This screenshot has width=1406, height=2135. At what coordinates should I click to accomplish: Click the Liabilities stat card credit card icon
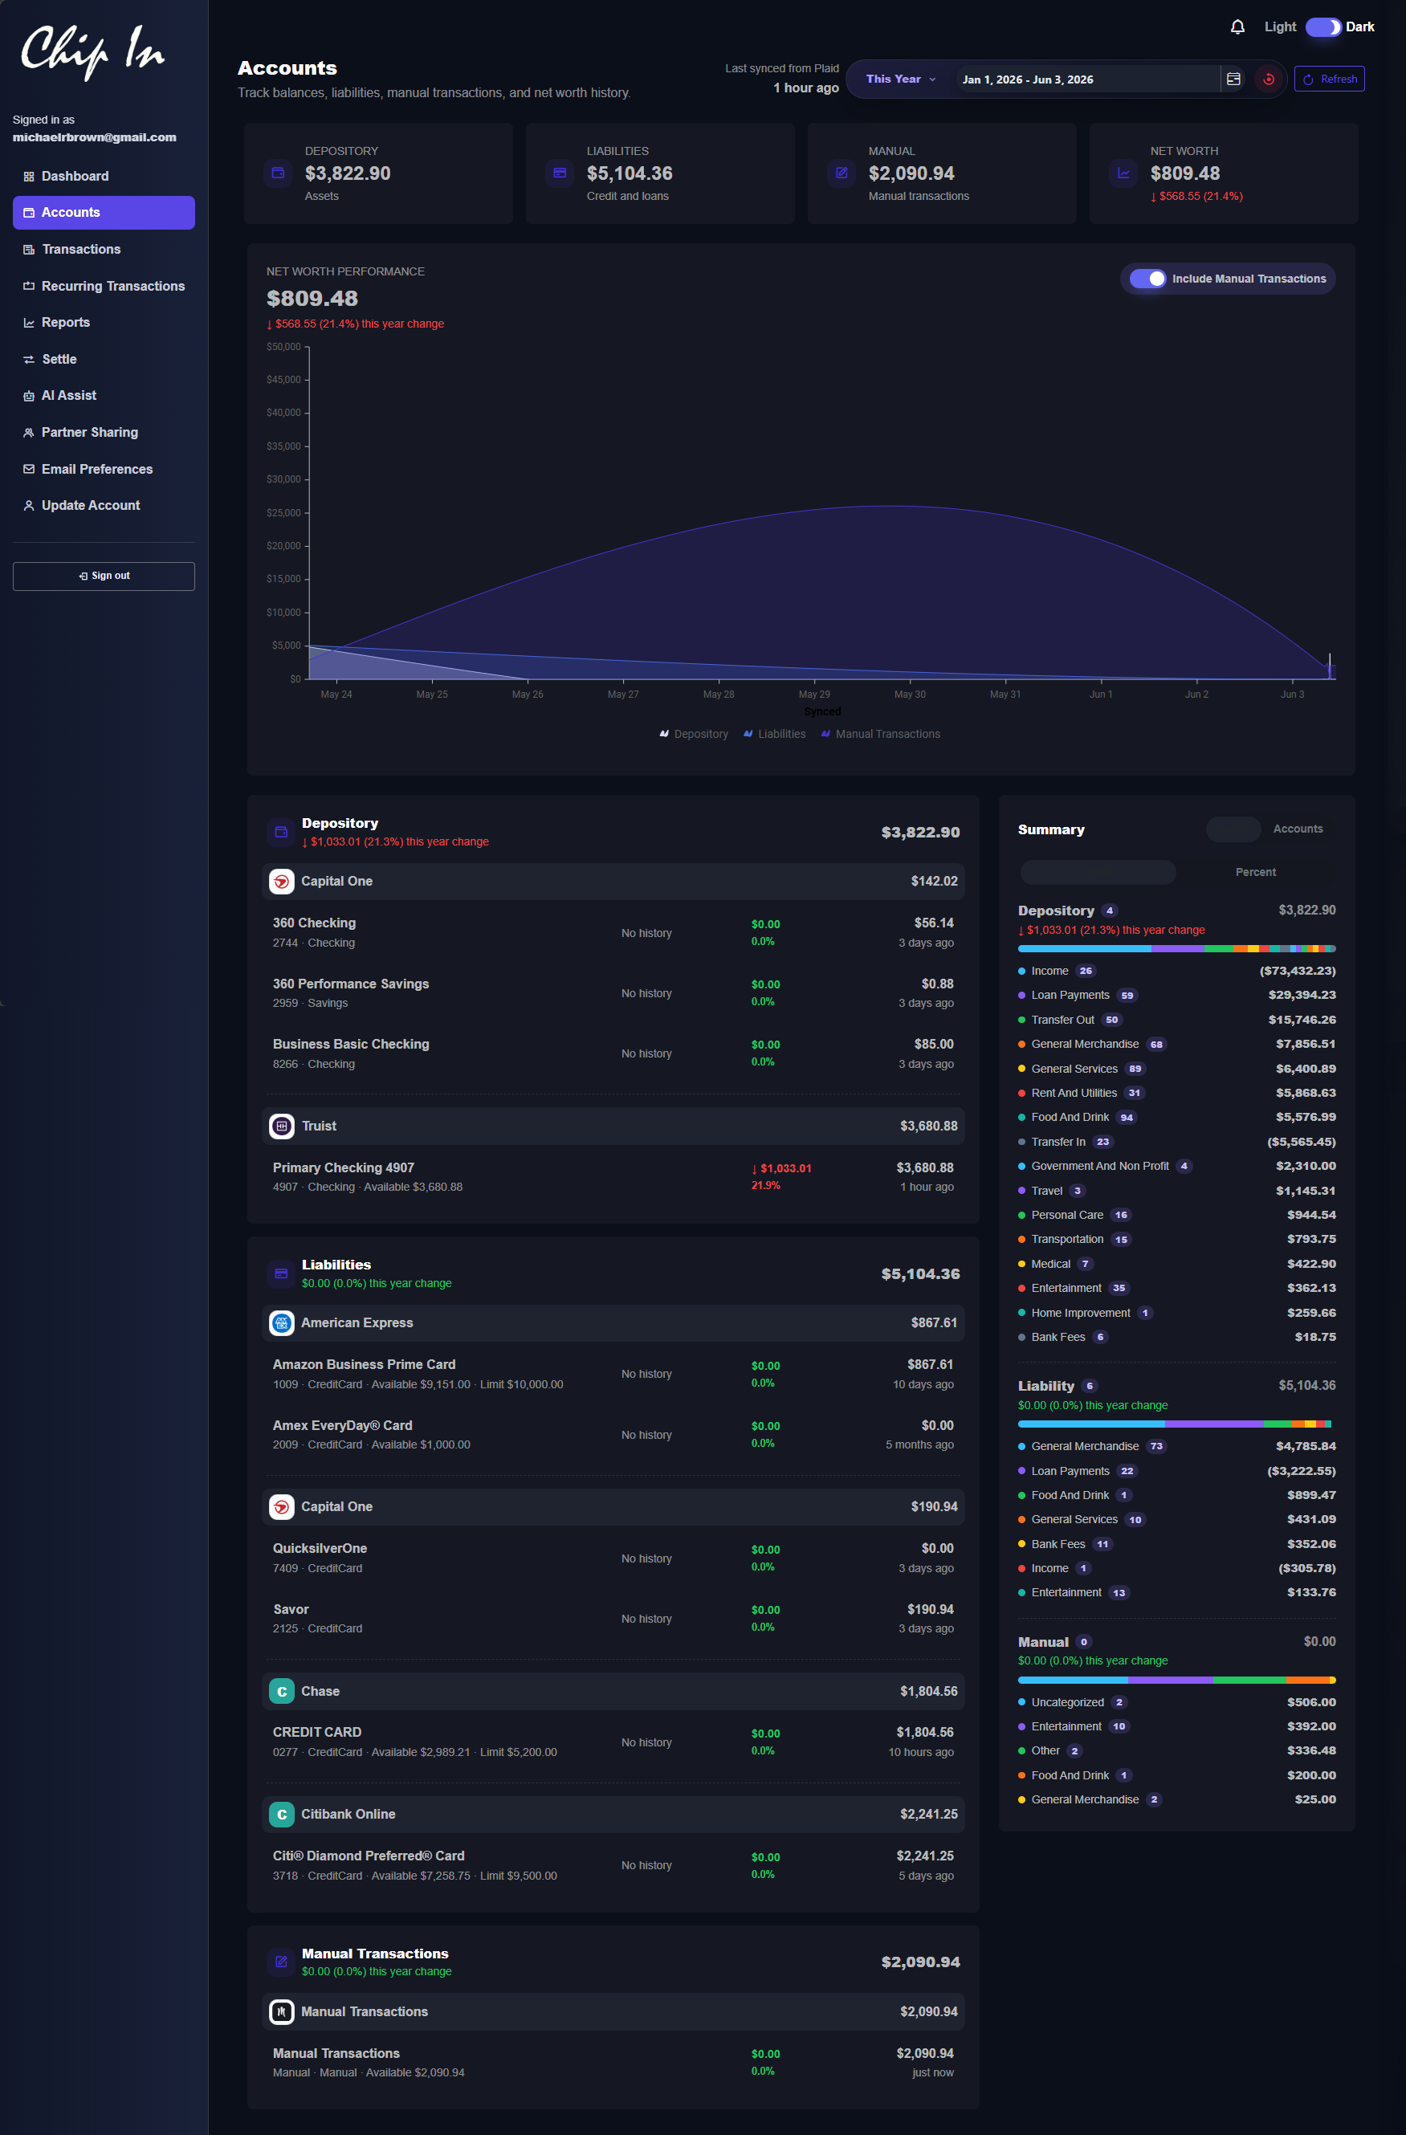[560, 173]
